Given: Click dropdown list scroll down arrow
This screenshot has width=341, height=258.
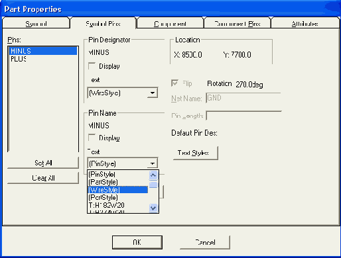Looking at the screenshot, I should click(153, 208).
